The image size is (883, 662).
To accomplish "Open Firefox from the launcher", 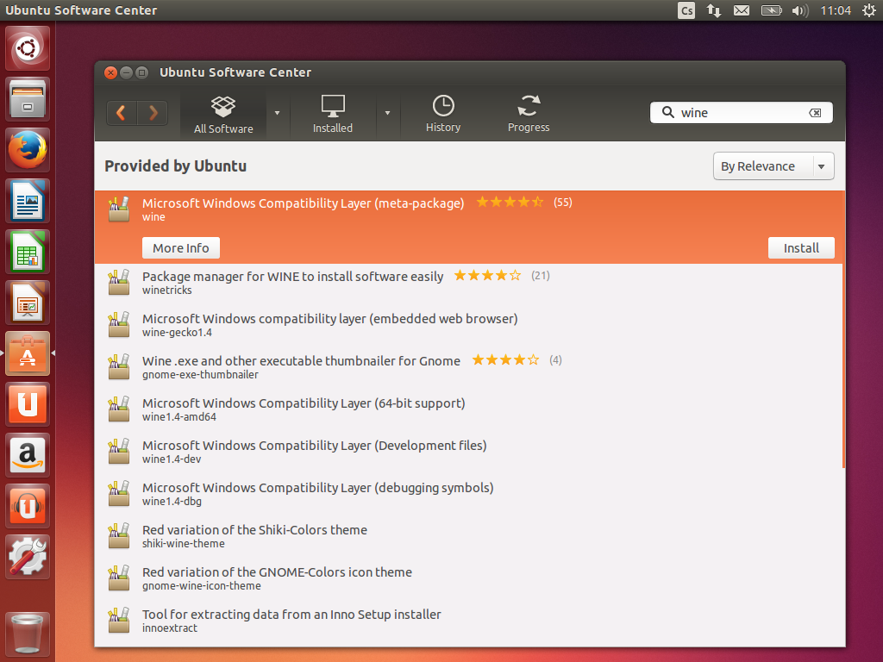I will click(29, 150).
